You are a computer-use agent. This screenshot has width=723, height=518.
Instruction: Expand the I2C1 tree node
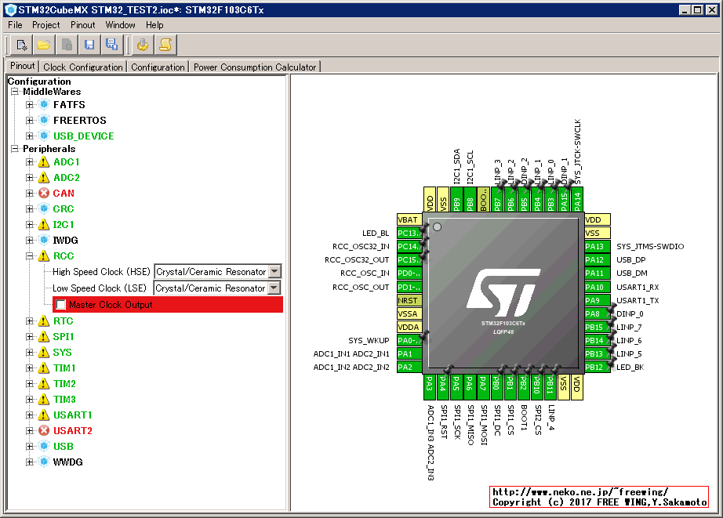coord(30,224)
